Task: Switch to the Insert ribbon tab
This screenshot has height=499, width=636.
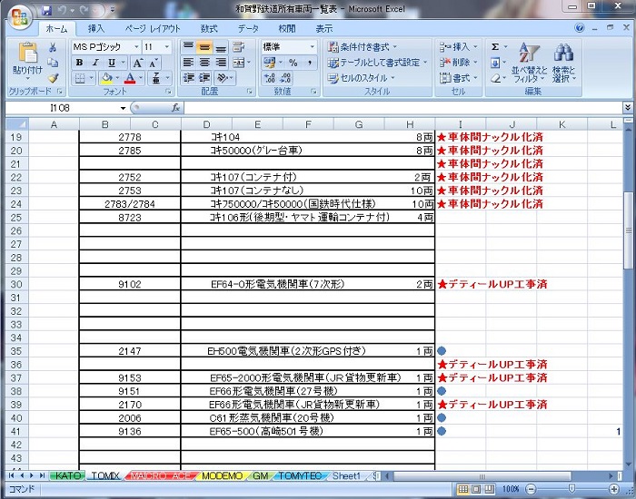Action: coord(96,28)
